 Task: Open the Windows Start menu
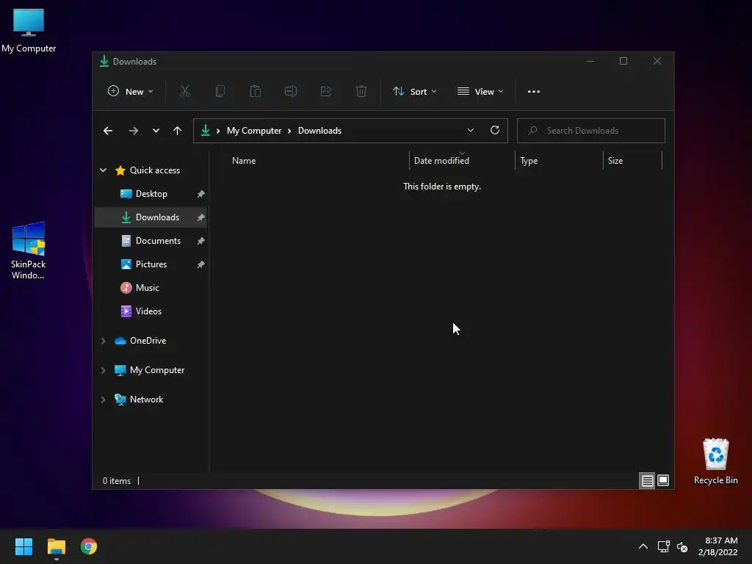[x=23, y=546]
